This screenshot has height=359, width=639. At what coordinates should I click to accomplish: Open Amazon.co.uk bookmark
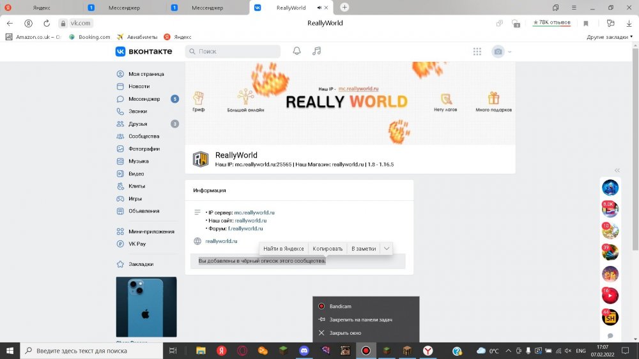33,37
